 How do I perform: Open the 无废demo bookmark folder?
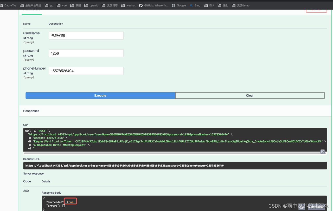coord(241,5)
